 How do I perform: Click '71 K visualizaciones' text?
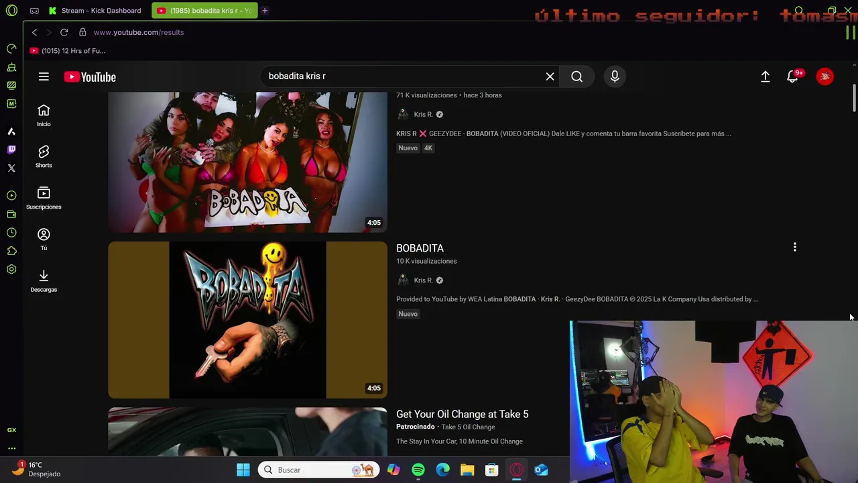click(426, 95)
